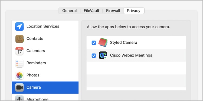Switch to the General tab

pos(69,11)
